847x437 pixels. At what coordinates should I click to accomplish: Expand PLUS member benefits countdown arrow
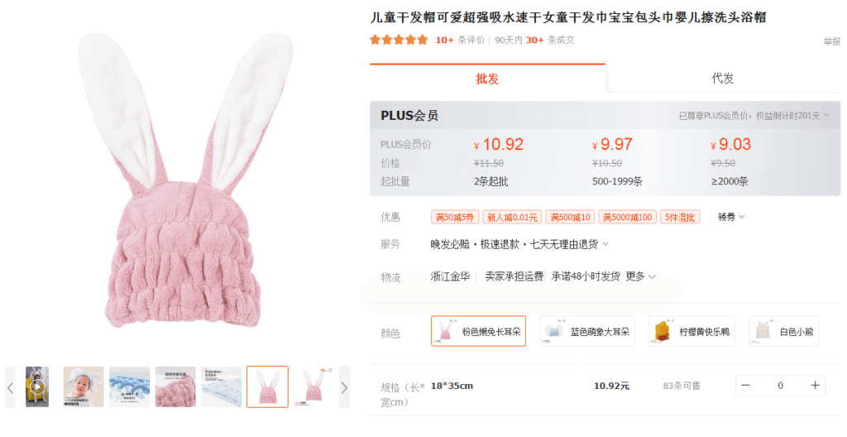tap(827, 115)
